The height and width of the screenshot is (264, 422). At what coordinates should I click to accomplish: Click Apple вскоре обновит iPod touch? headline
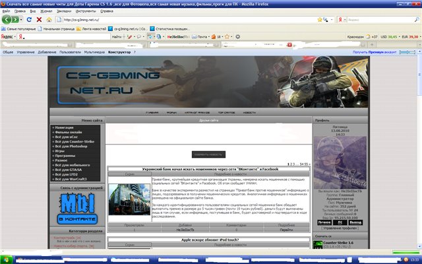(x=210, y=240)
